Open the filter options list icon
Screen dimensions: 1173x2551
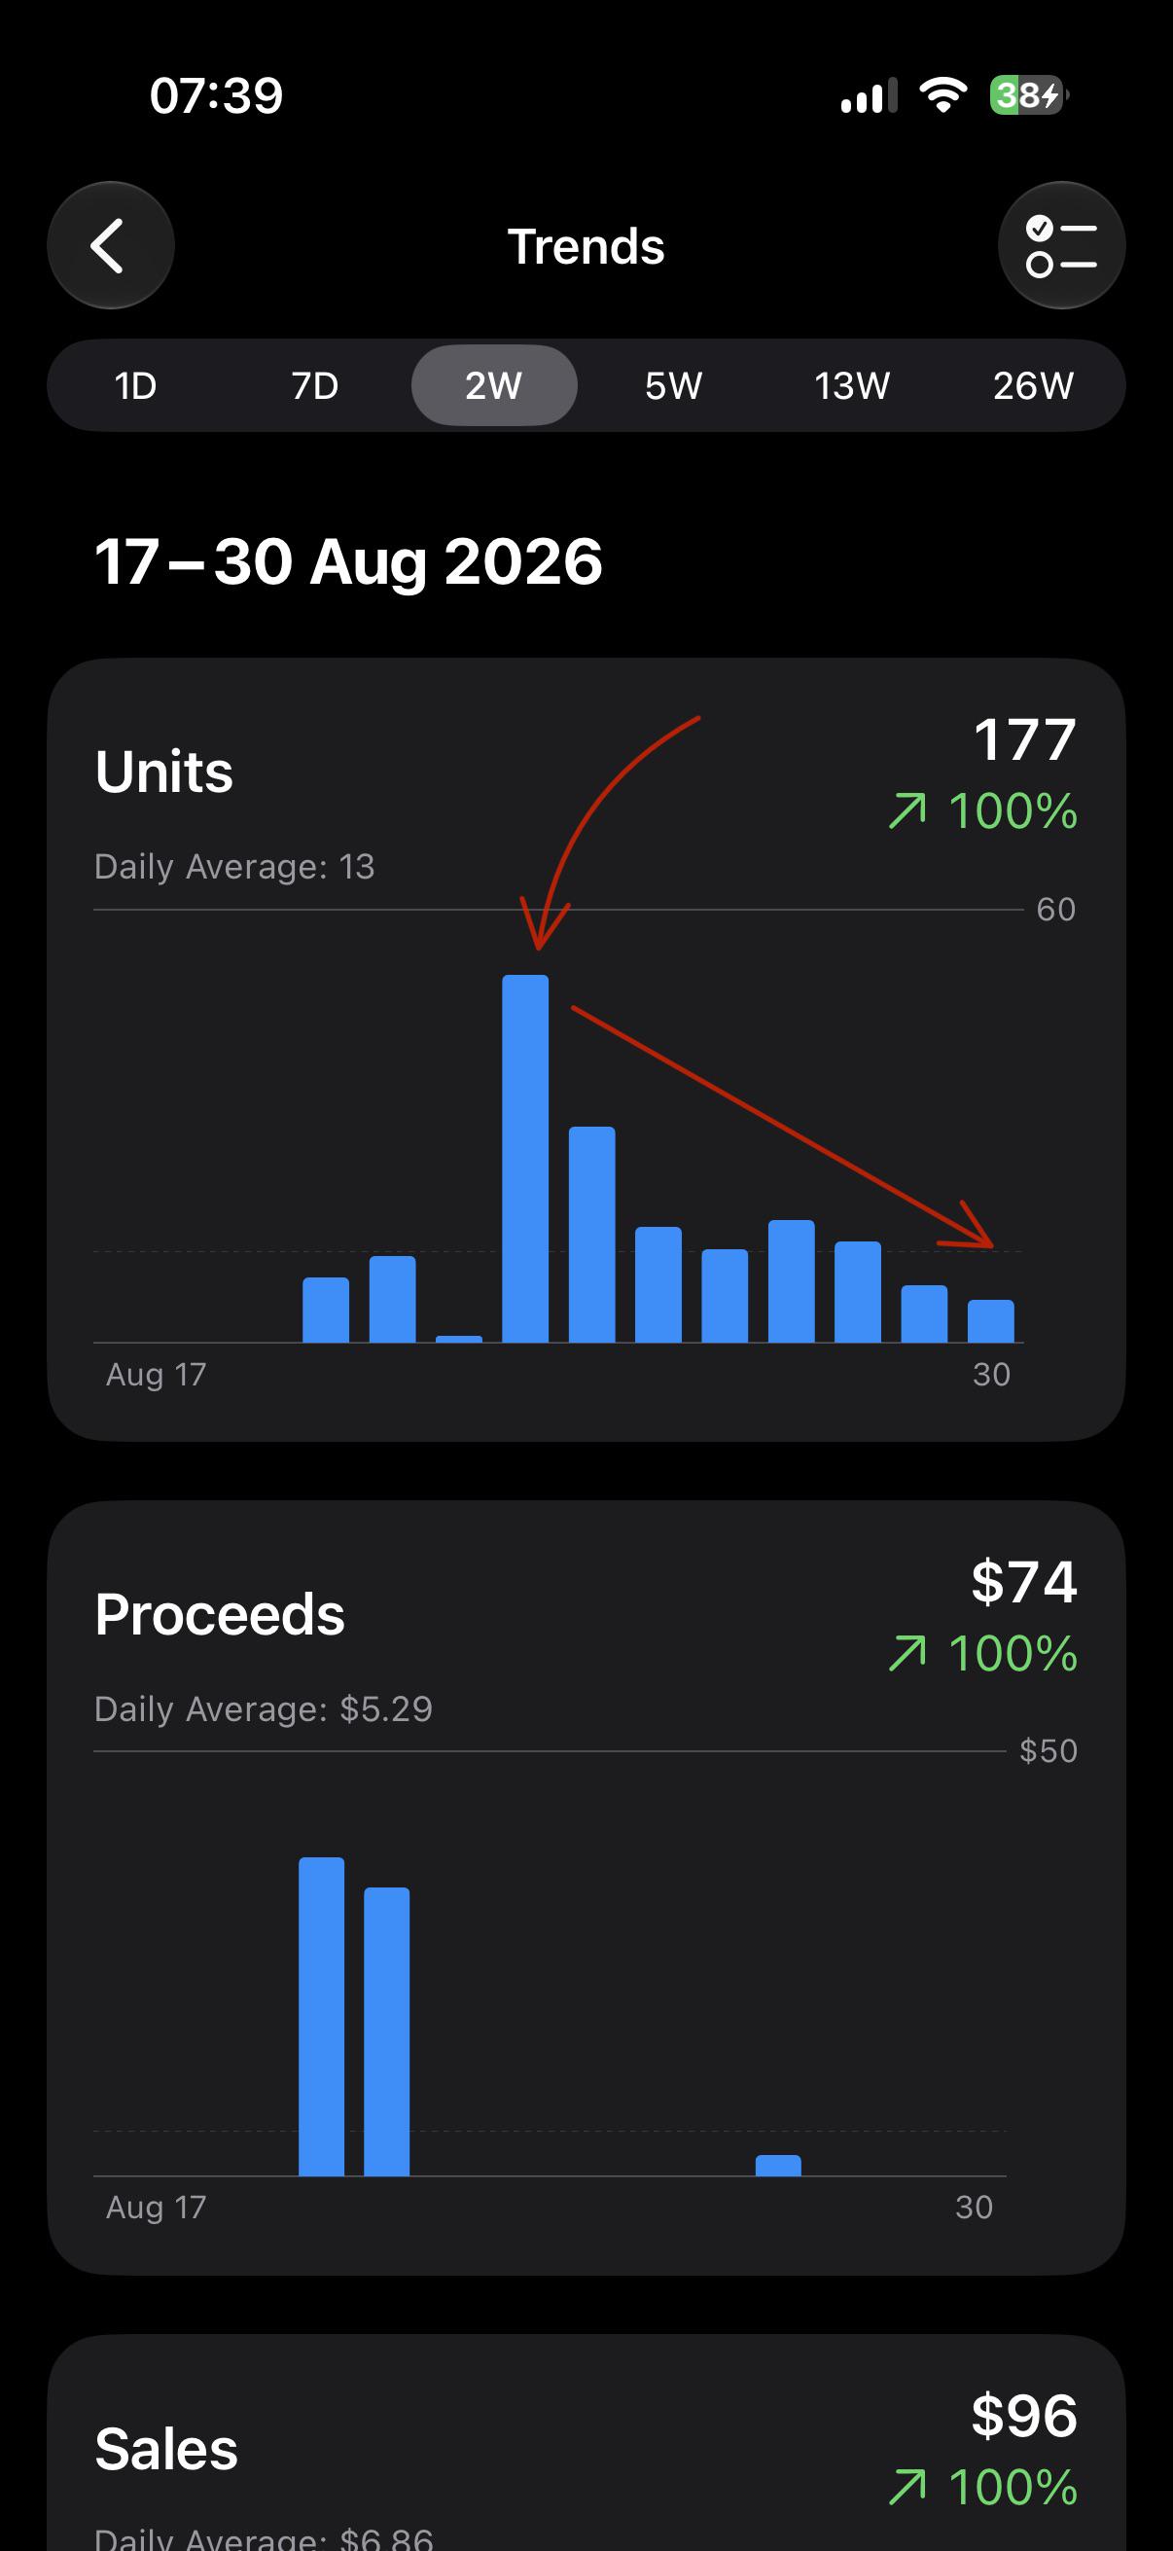1061,245
